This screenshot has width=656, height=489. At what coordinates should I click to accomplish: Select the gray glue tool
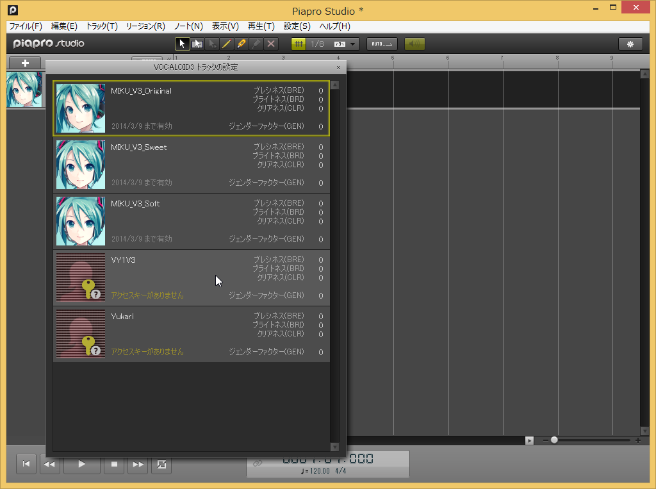coord(256,44)
